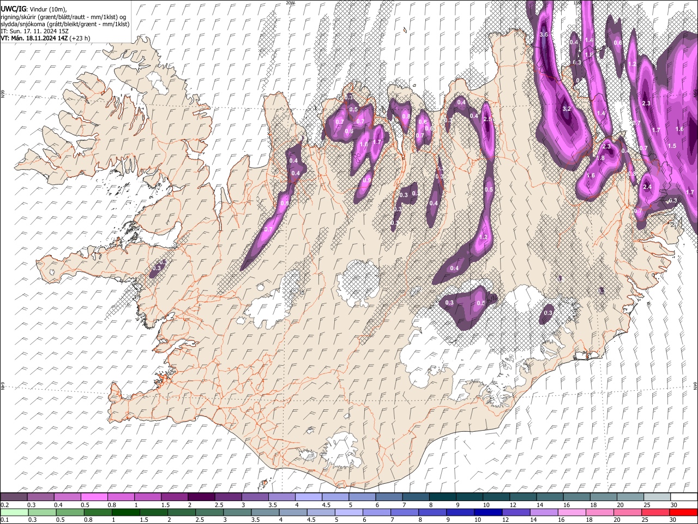Click the 'rigning/skúrir' legend description line
Image resolution: width=698 pixels, height=524 pixels.
64,16
